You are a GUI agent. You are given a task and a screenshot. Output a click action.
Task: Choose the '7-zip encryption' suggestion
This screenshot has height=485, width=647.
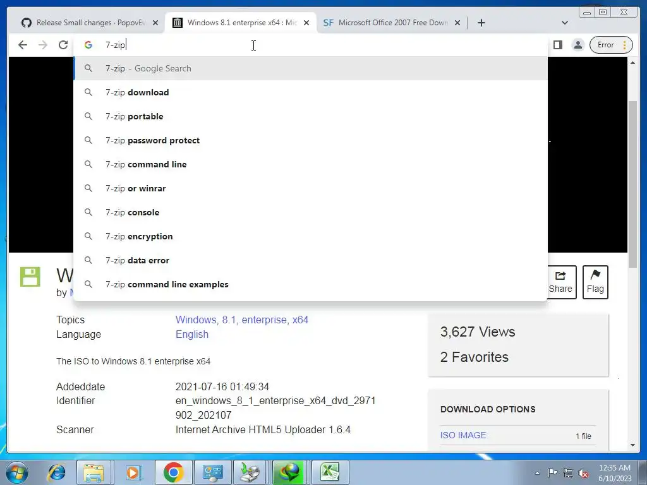pos(310,236)
